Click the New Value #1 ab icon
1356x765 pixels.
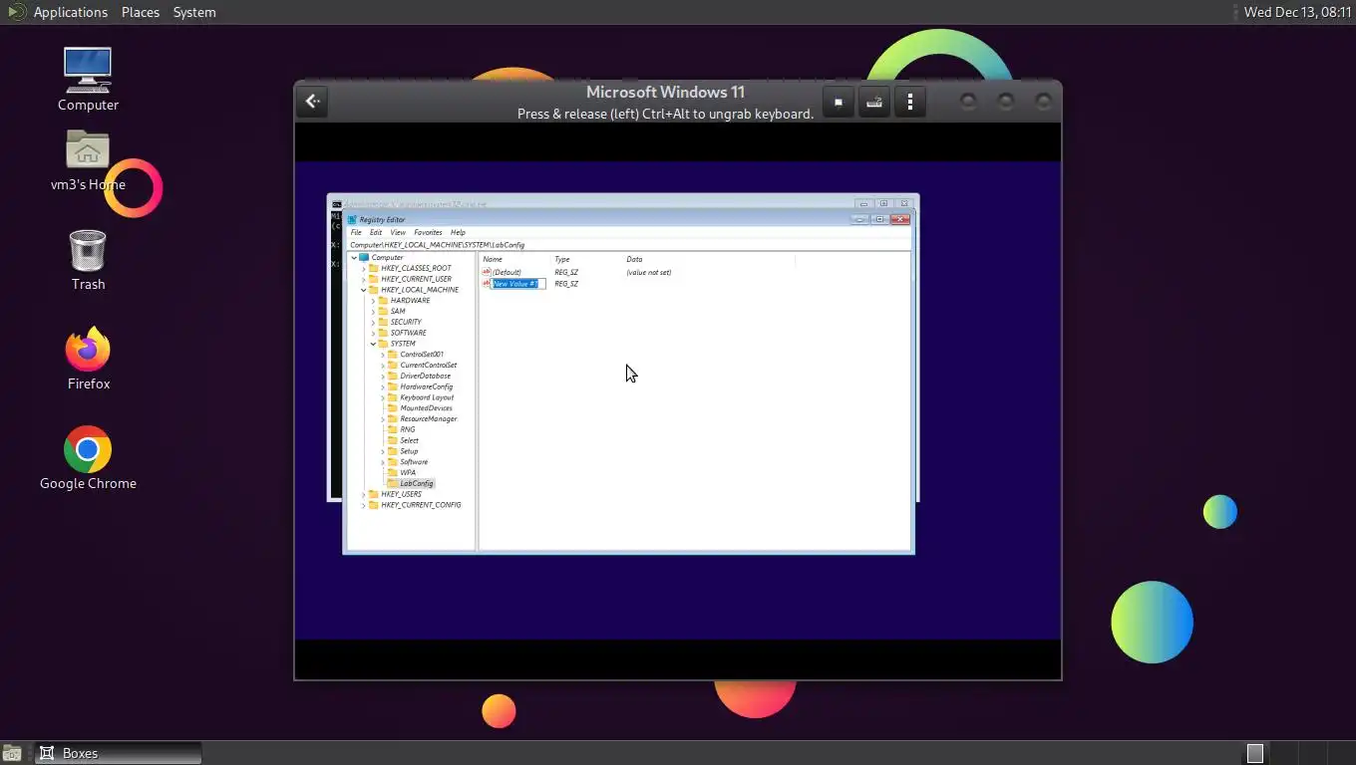(487, 283)
